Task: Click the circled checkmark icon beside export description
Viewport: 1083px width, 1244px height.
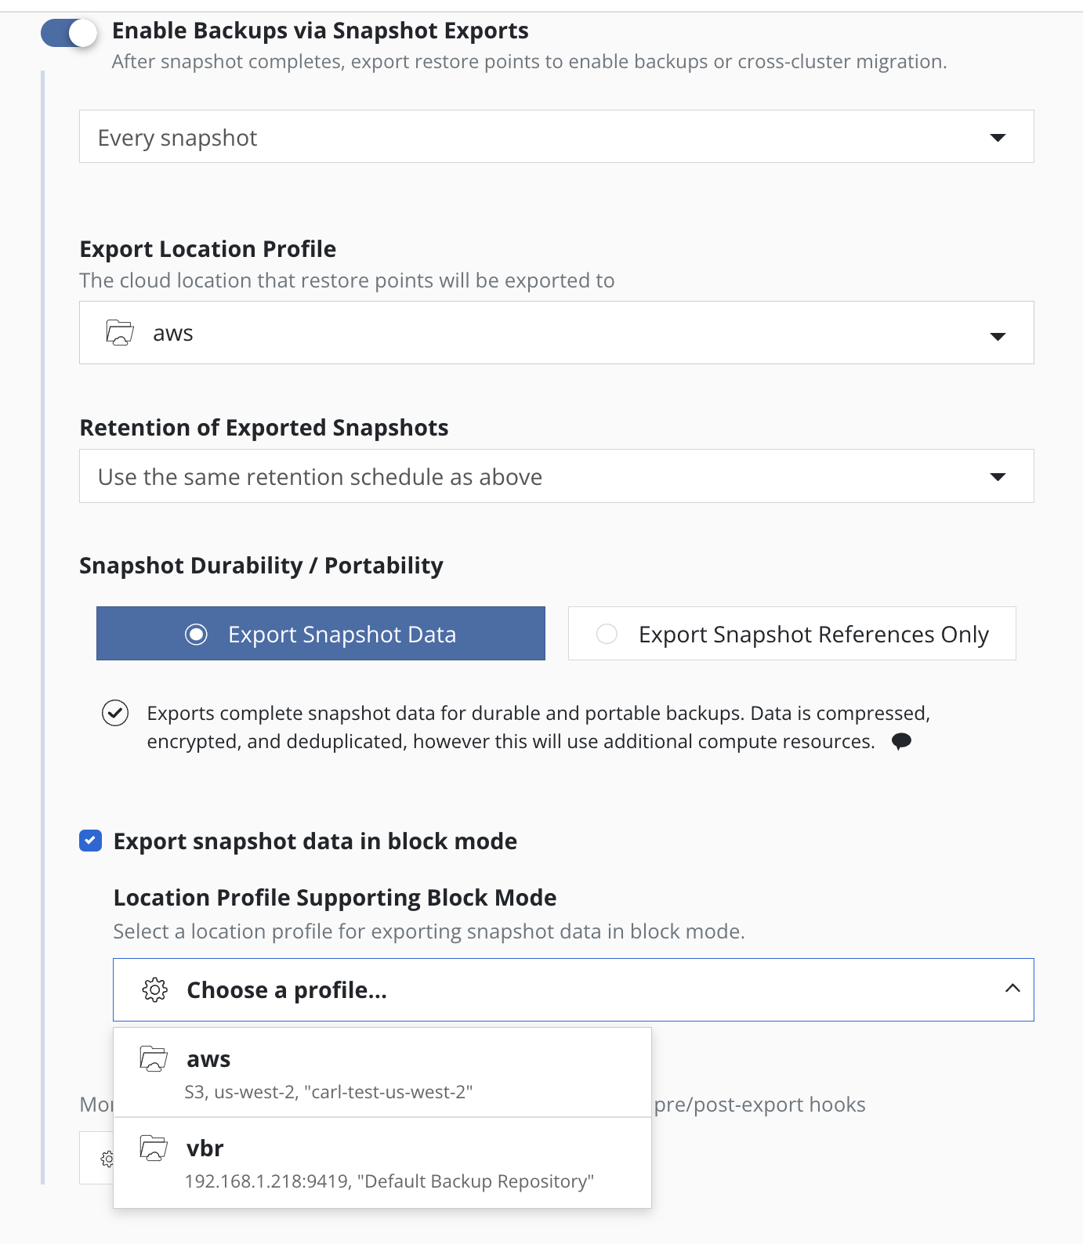Action: pyautogui.click(x=115, y=713)
